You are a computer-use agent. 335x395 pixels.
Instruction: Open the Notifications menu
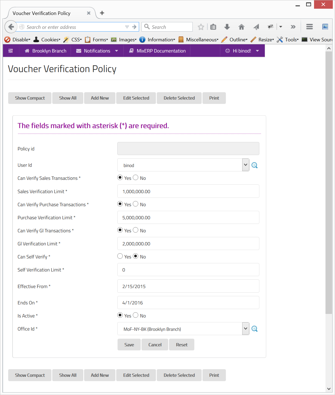97,51
